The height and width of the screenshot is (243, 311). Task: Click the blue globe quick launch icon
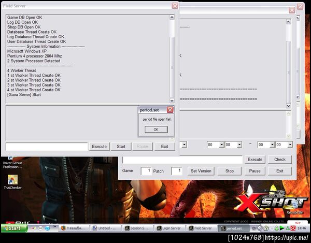click(47, 228)
